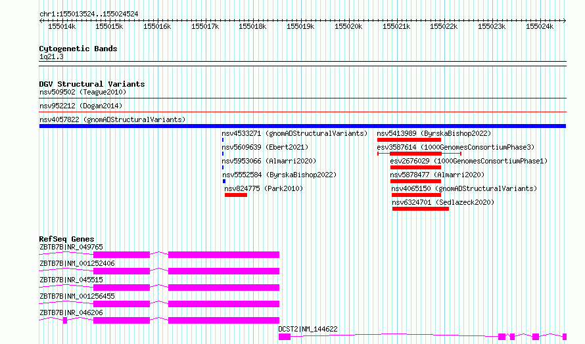Click the red bar under nsv5878477
The image size is (585, 344).
pos(415,181)
